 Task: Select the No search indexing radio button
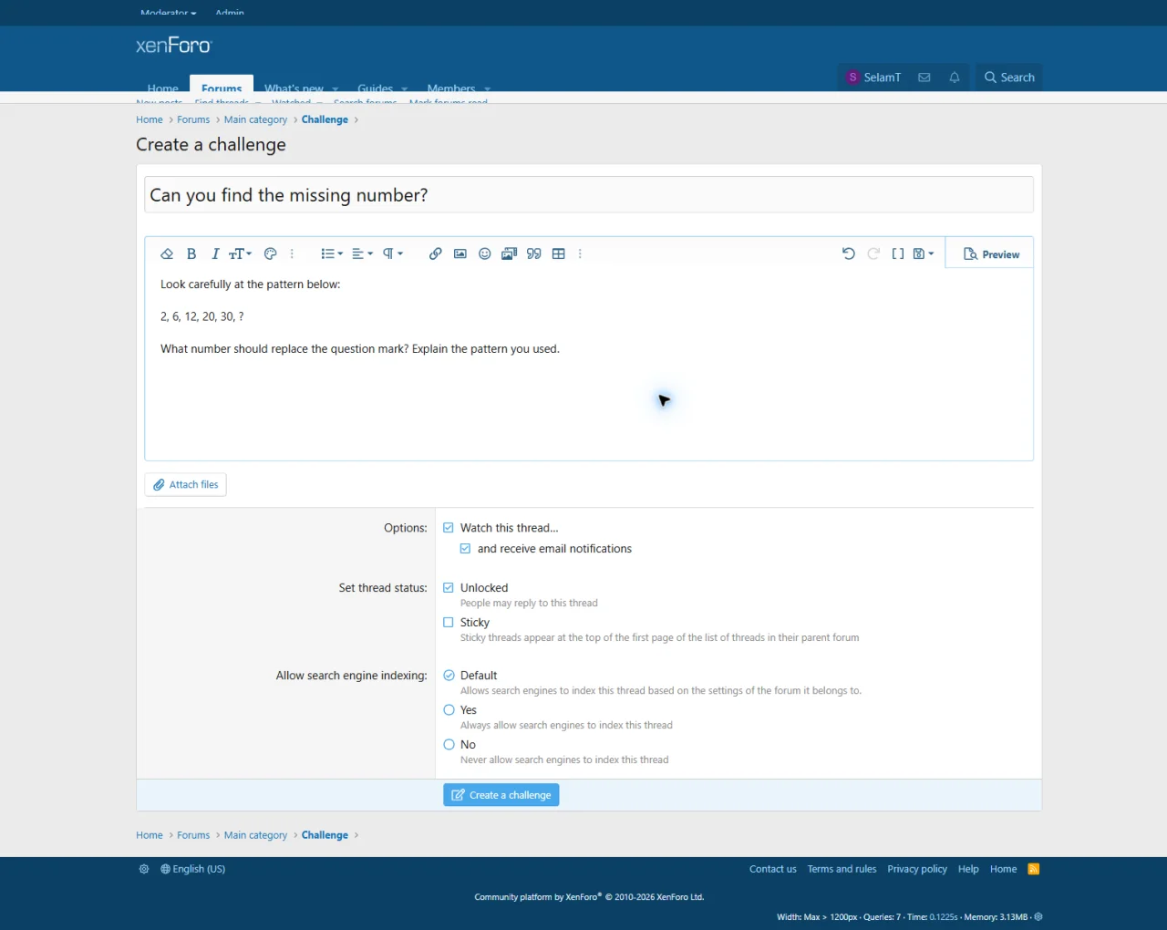449,745
